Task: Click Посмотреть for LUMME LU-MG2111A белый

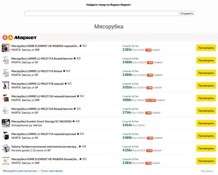Action: tap(206, 73)
